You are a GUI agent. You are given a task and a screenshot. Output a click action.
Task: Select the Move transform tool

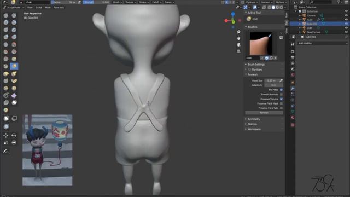tap(6, 135)
